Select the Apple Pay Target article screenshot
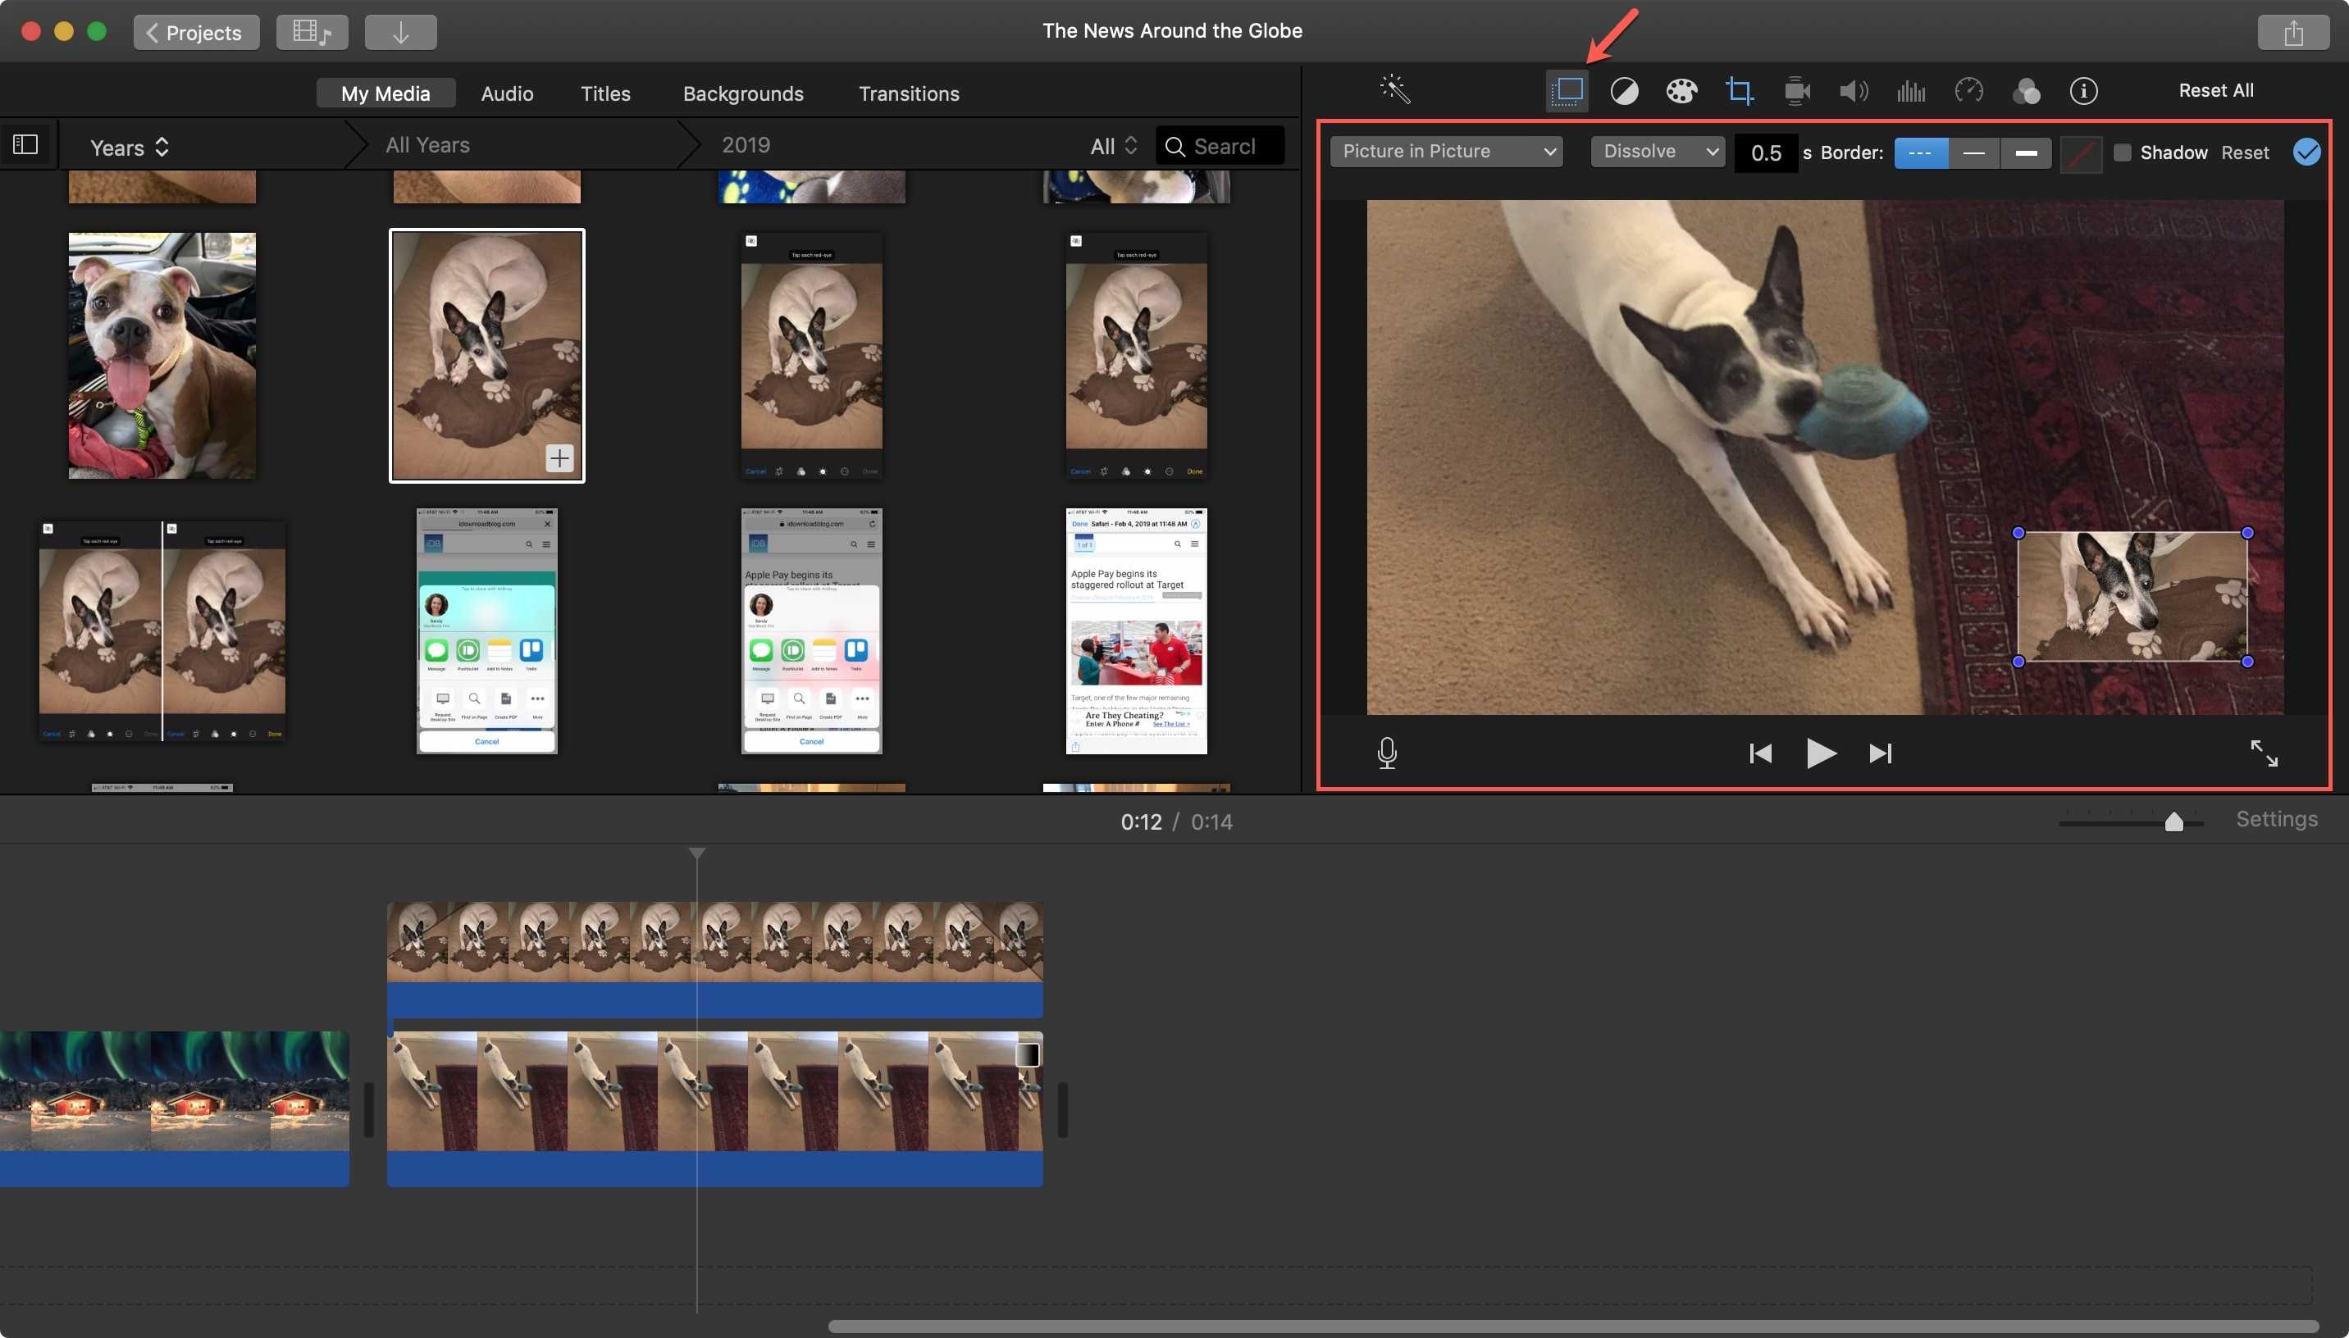The image size is (2349, 1338). [1136, 630]
